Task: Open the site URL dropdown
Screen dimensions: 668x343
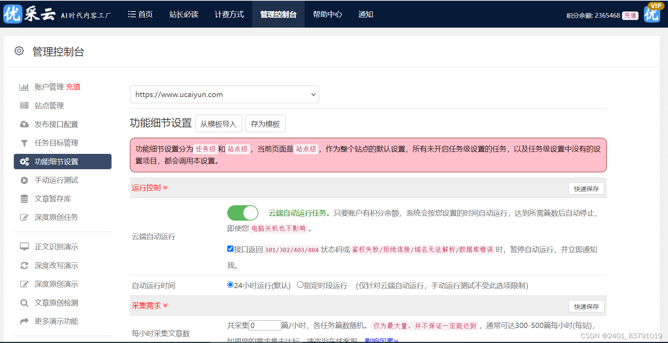Action: pos(225,94)
